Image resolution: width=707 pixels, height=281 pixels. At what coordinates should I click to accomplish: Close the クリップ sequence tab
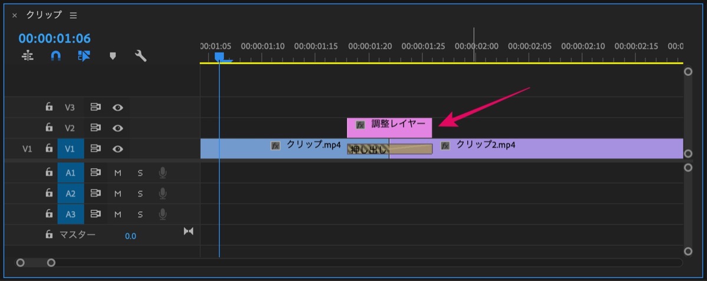tap(14, 15)
